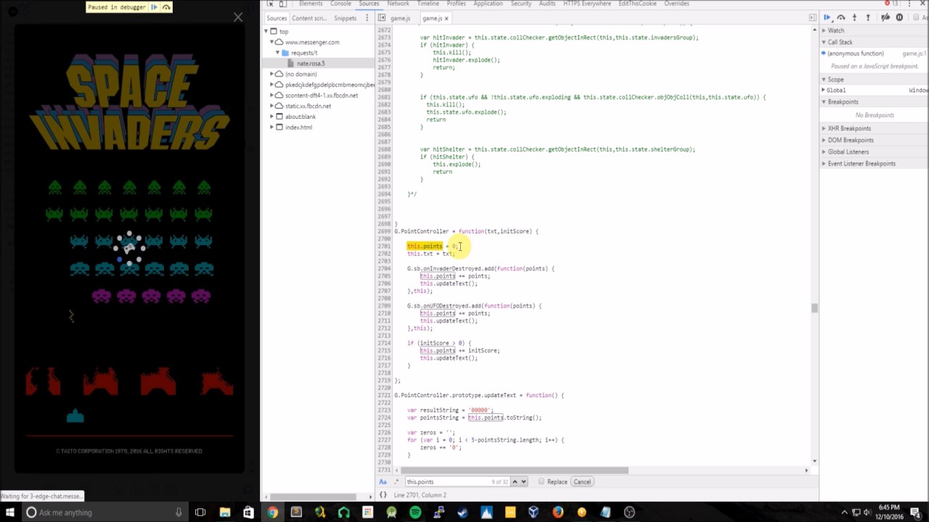Viewport: 929px width, 522px height.
Task: Toggle case-sensitive search Aa button
Action: tap(382, 481)
